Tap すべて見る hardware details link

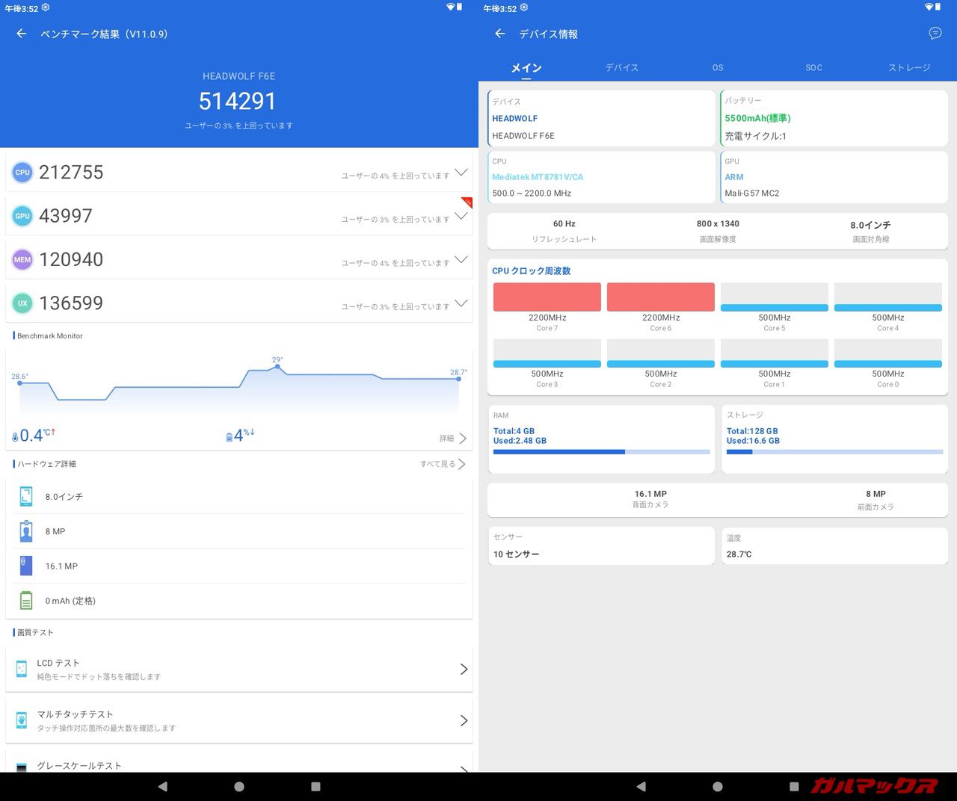tap(443, 464)
